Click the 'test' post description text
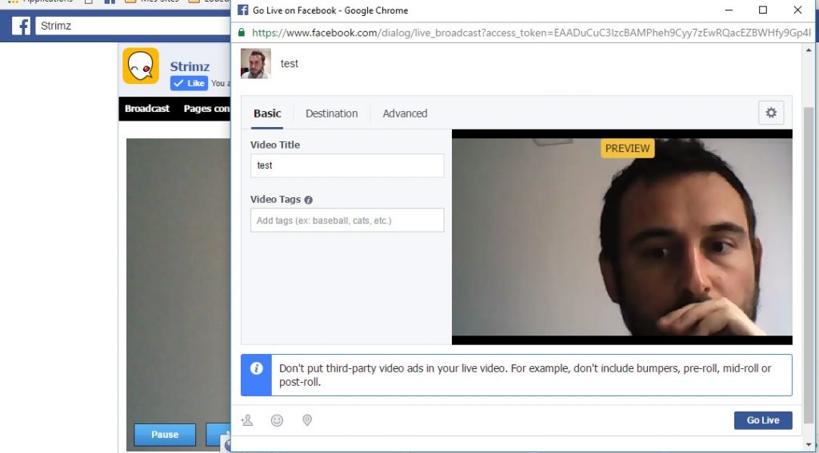This screenshot has width=819, height=453. coord(290,64)
